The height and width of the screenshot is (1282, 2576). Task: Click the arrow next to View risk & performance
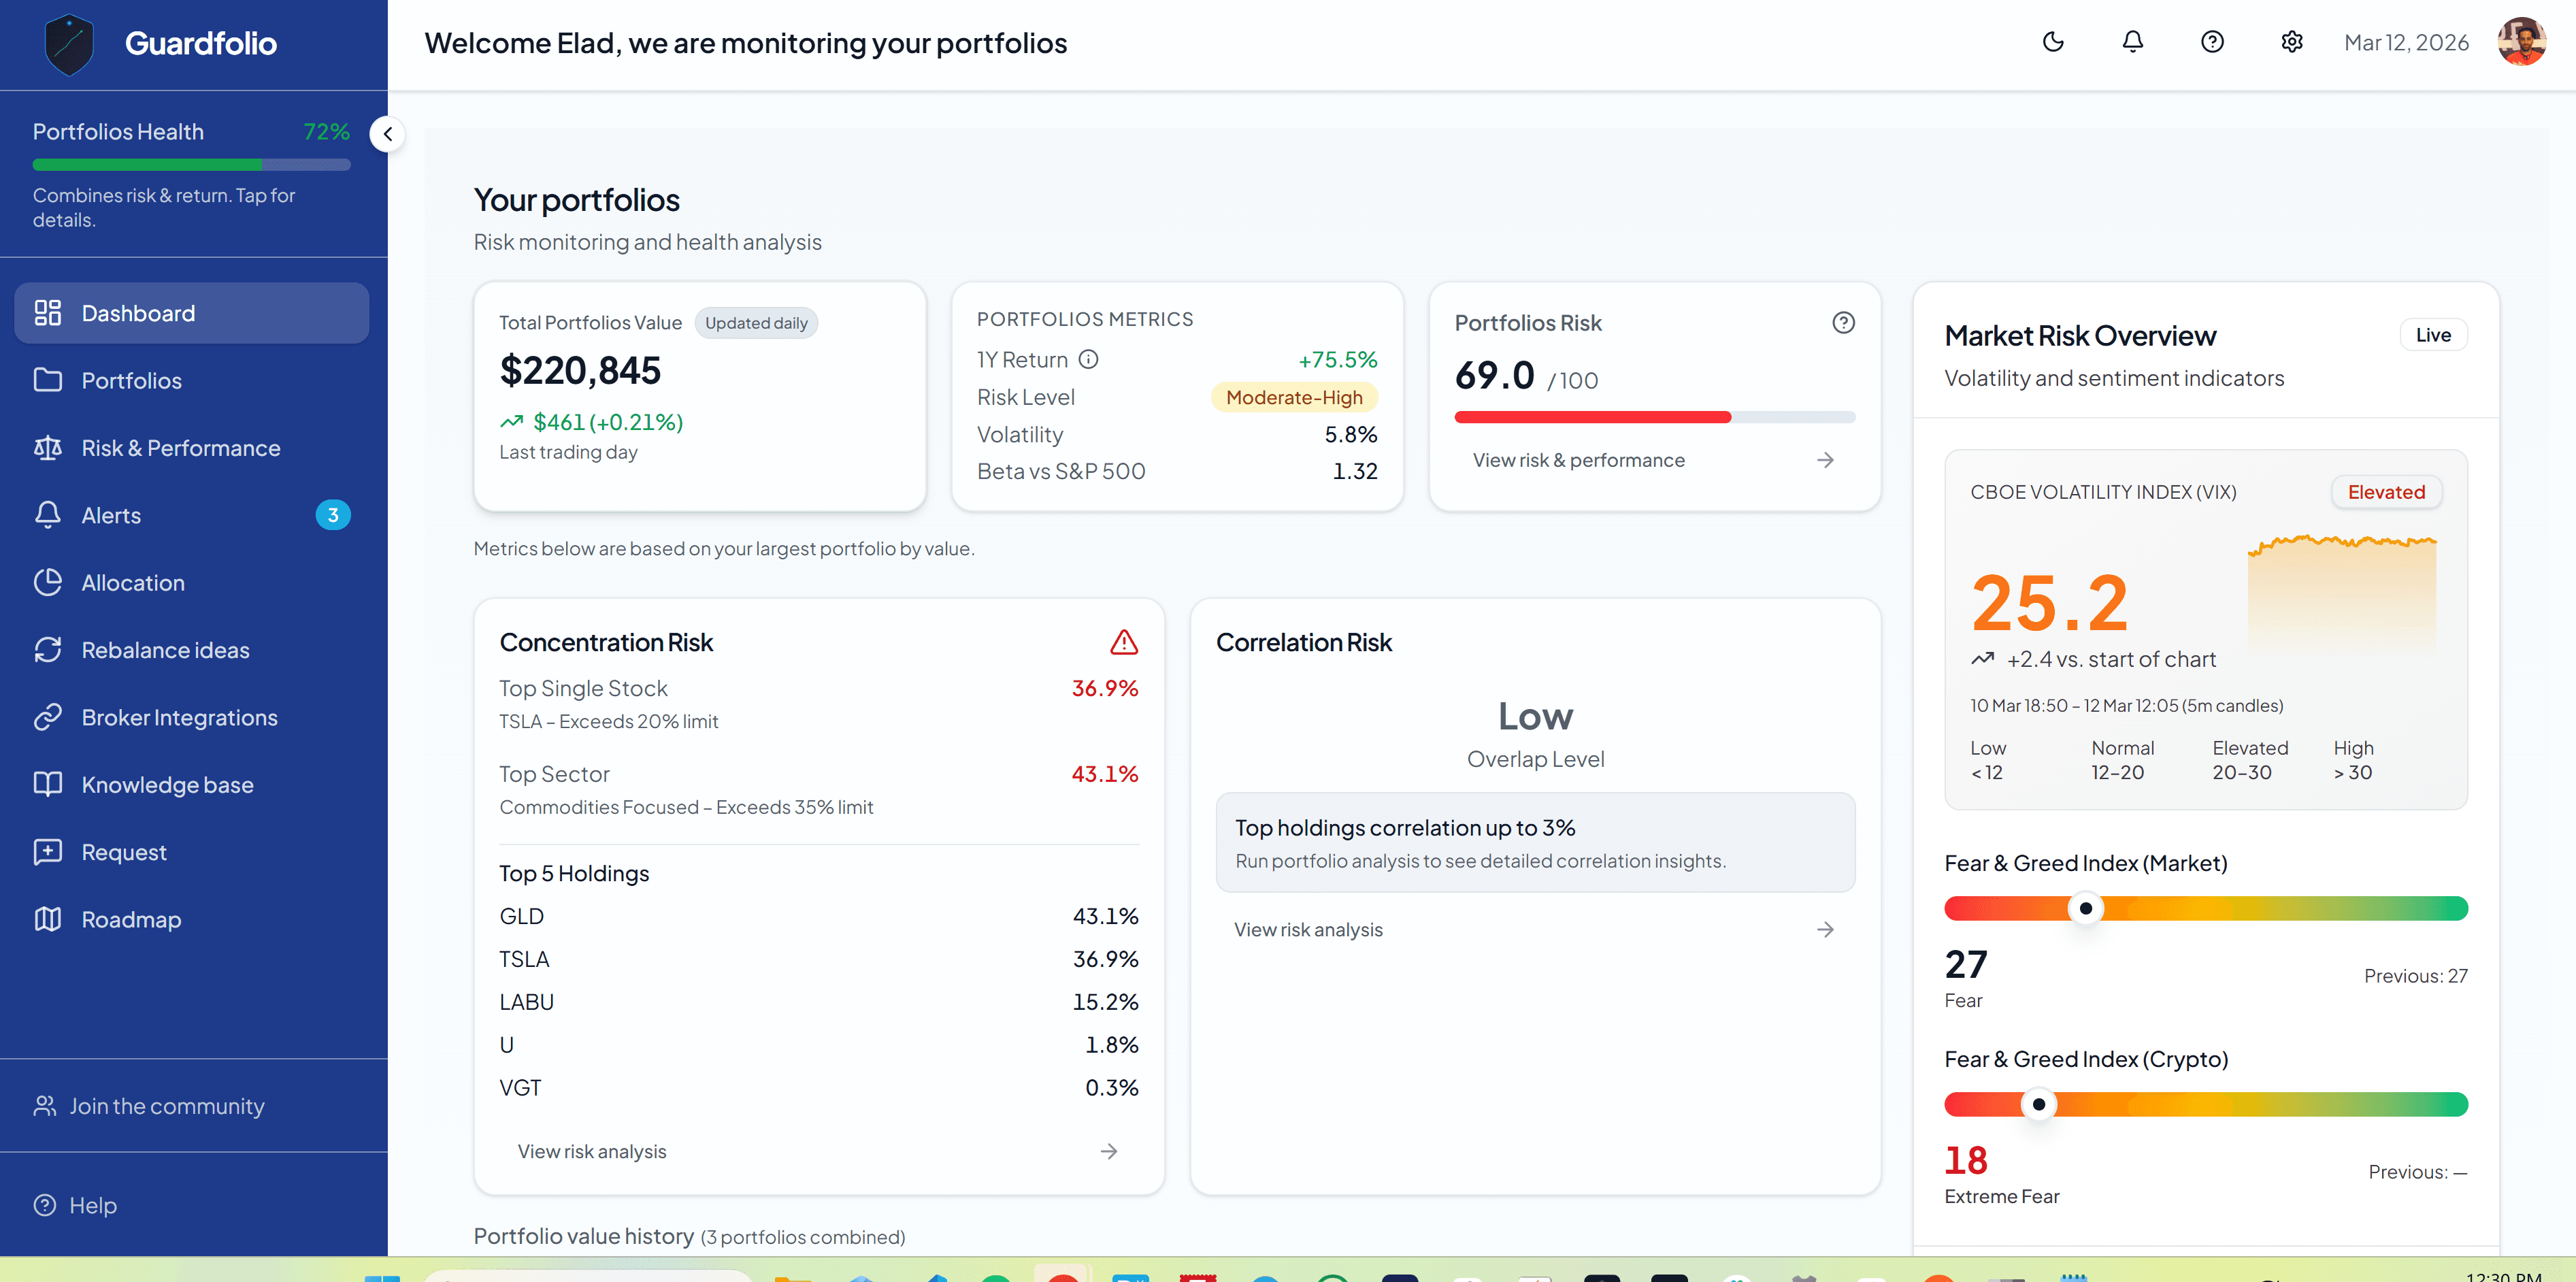(x=1825, y=460)
